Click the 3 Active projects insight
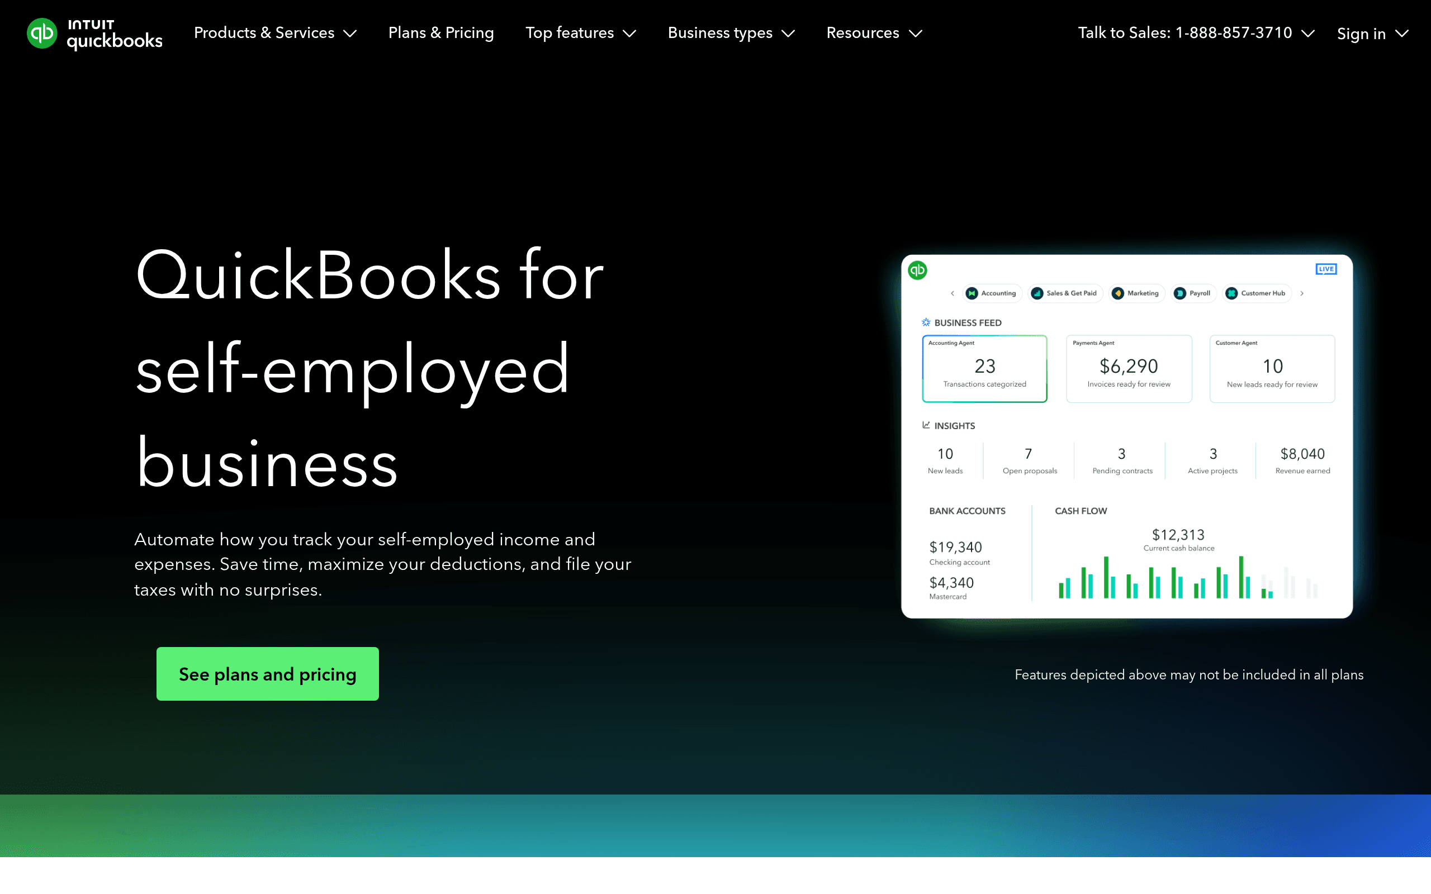This screenshot has height=894, width=1431. (x=1213, y=460)
